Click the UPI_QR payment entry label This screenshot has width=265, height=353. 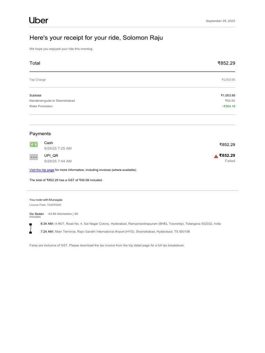tap(51, 155)
